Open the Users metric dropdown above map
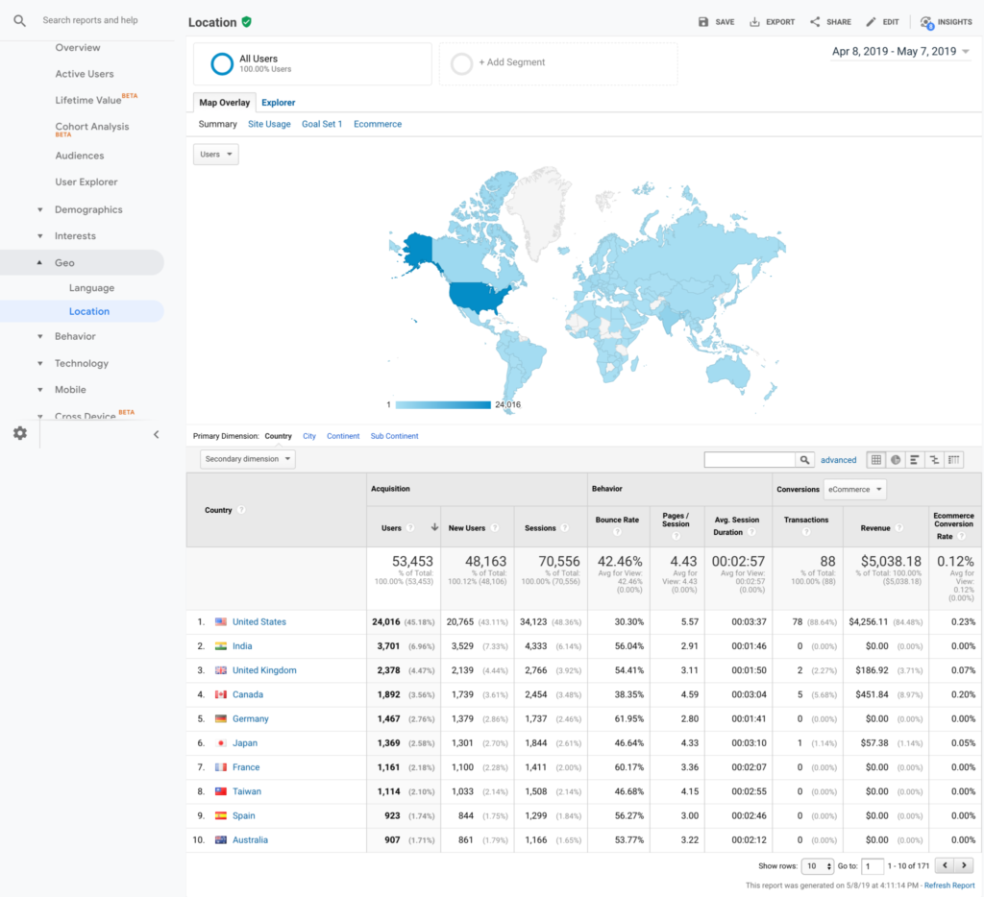The width and height of the screenshot is (984, 897). (x=216, y=155)
